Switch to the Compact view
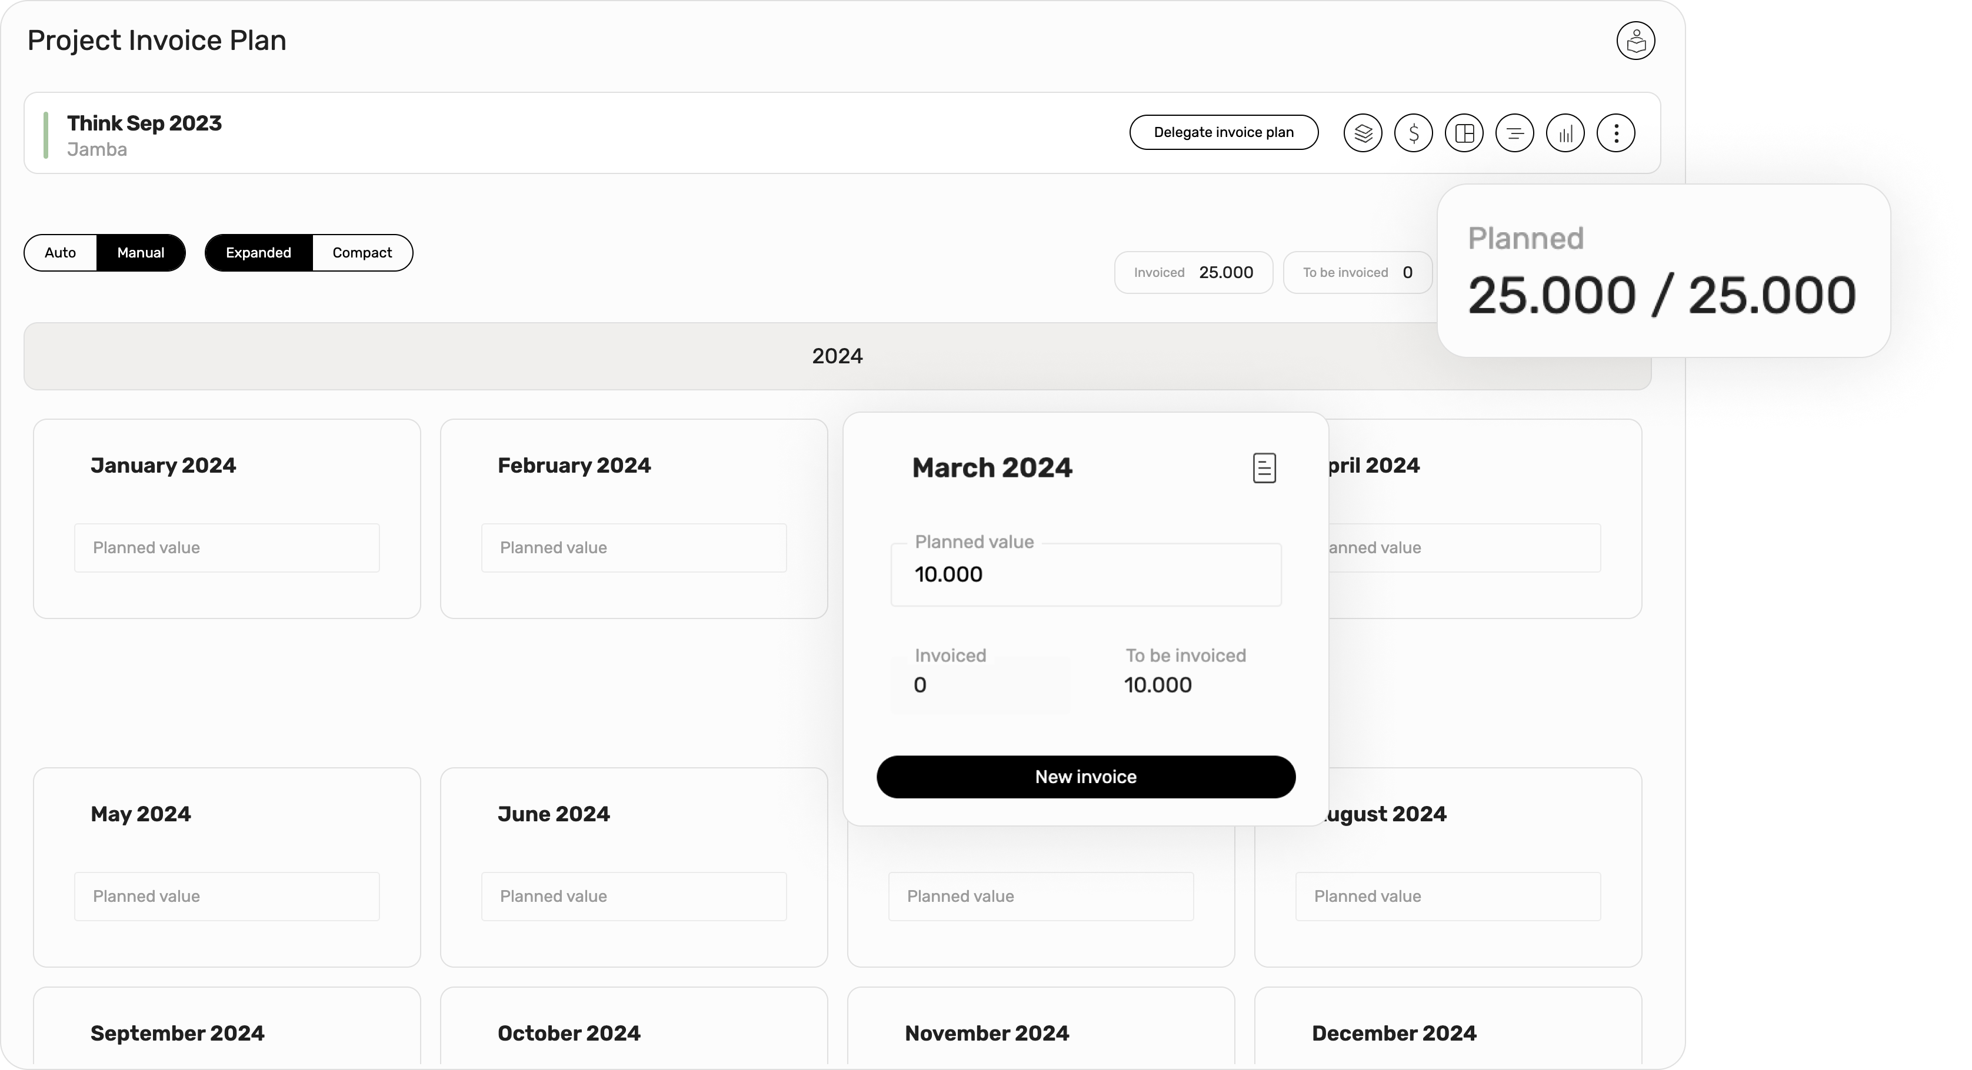 (x=362, y=253)
